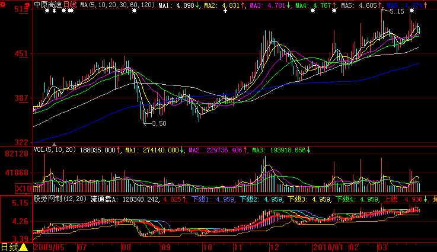Jump to month 12 on date axis
Image resolution: width=437 pixels, height=252 pixels.
click(x=275, y=247)
